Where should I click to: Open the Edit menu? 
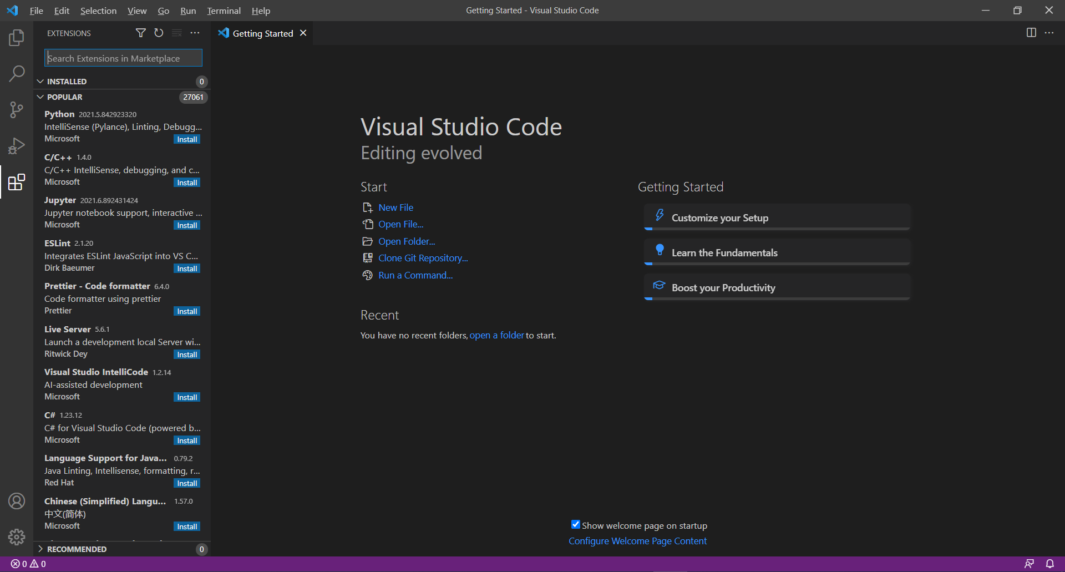[x=62, y=11]
